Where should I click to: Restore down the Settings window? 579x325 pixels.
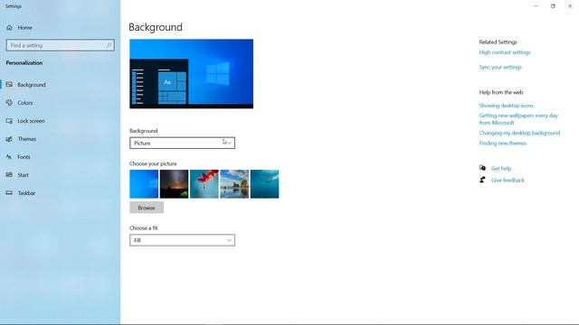pos(553,6)
